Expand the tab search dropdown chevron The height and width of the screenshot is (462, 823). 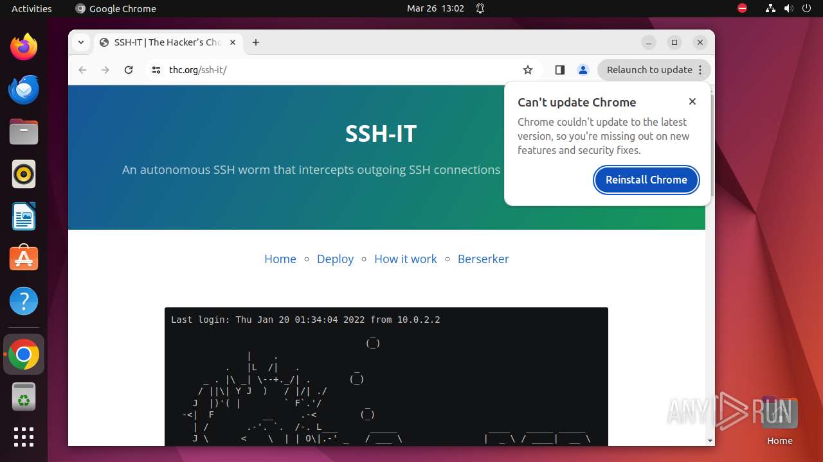[80, 42]
